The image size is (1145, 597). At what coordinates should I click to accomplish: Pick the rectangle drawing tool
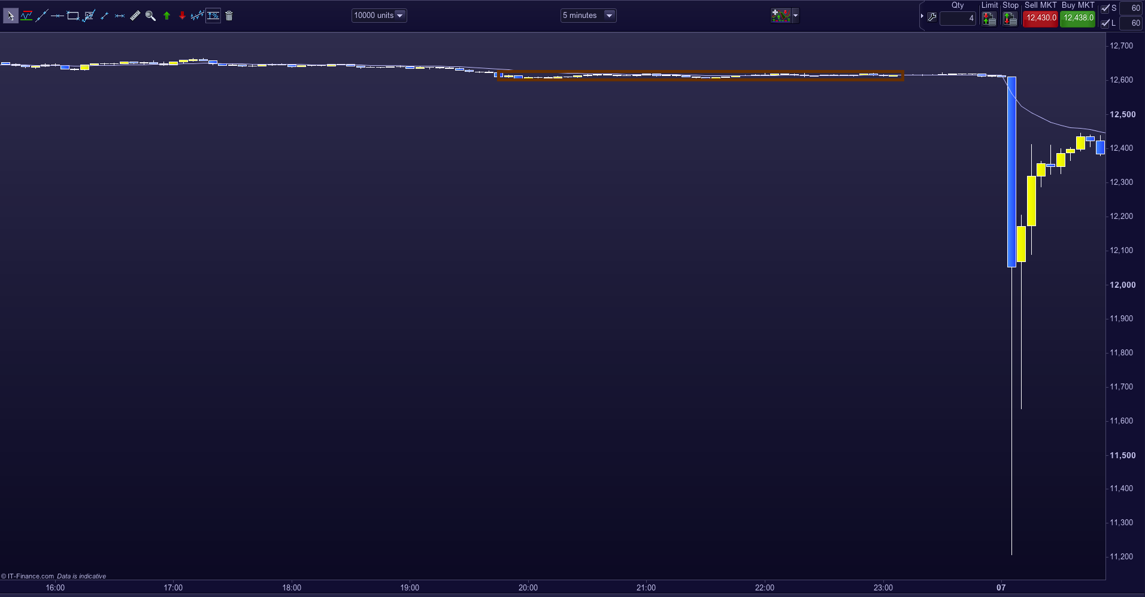(x=73, y=16)
